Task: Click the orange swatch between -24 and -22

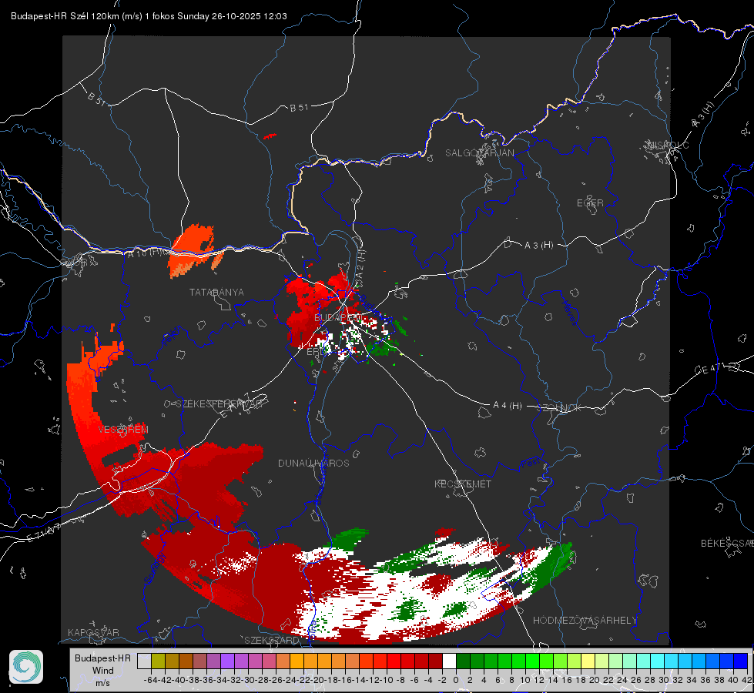Action: 297,661
